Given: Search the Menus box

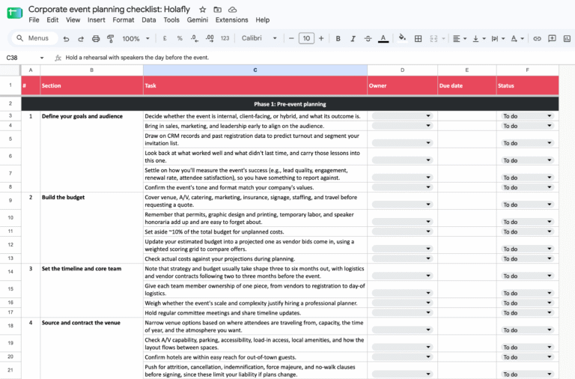Looking at the screenshot, I should (34, 38).
